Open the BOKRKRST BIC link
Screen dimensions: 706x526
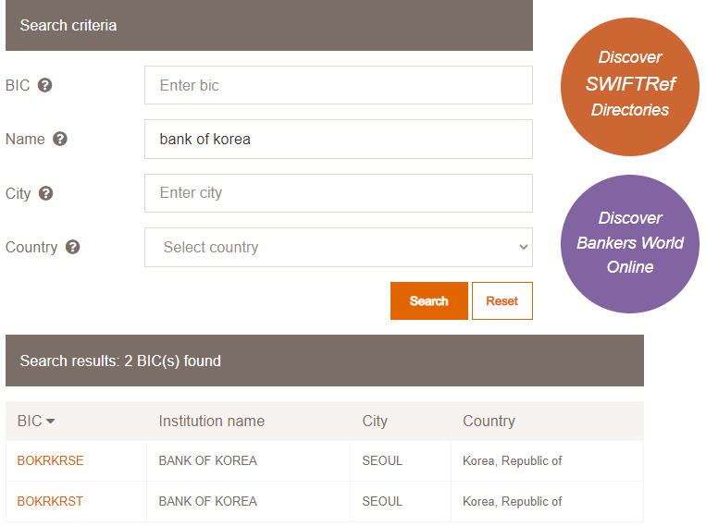[x=50, y=501]
